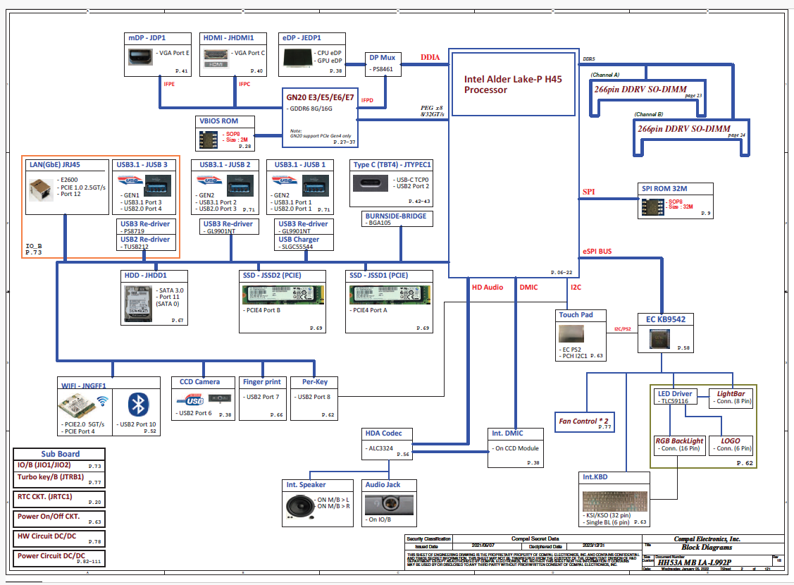This screenshot has height=585, width=794.
Task: Click the ALC3324 codec label
Action: (x=379, y=448)
